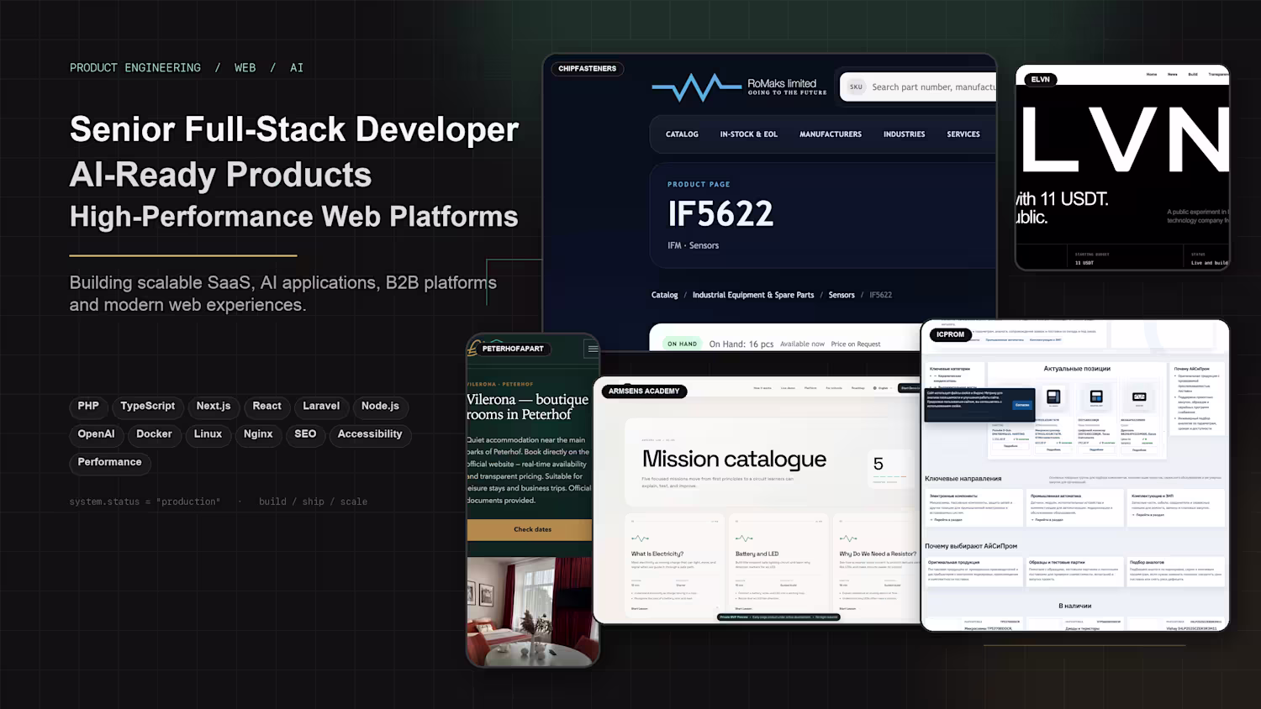1261x709 pixels.
Task: Click the Peterhof bedroom photo
Action: (531, 611)
